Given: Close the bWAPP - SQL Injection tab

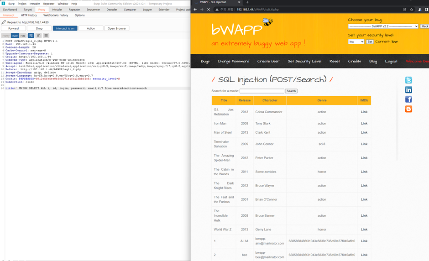Looking at the screenshot, I should point(239,2).
